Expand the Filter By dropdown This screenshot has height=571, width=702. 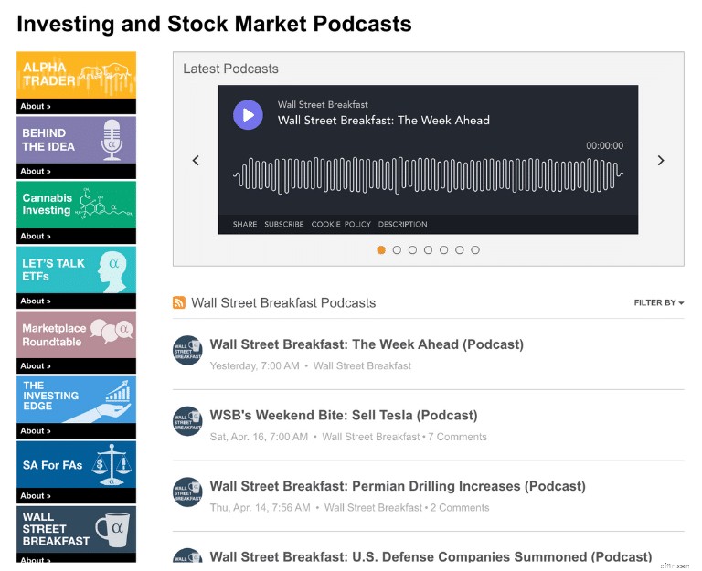658,303
